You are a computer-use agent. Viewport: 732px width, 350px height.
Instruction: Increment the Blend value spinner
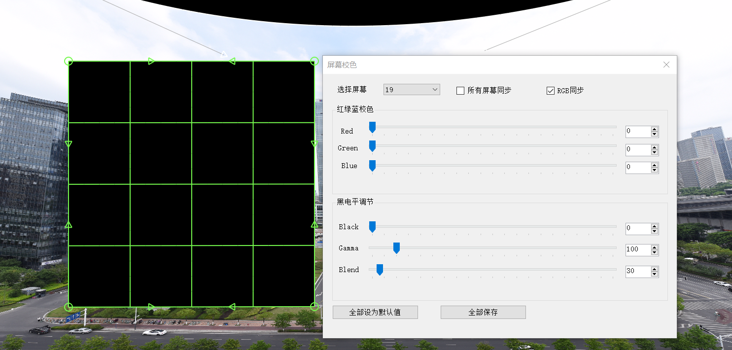(x=655, y=269)
